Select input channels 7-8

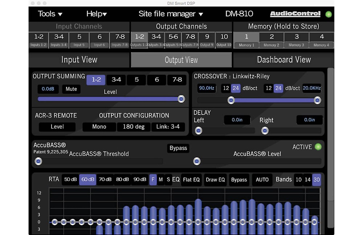(120, 40)
